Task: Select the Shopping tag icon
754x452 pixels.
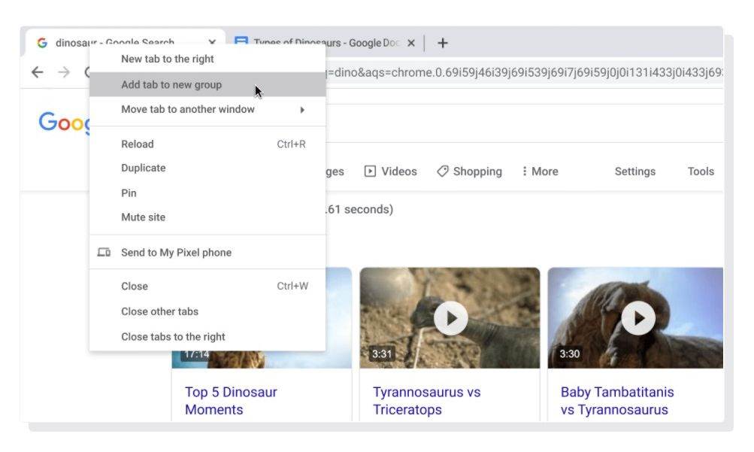Action: click(442, 171)
